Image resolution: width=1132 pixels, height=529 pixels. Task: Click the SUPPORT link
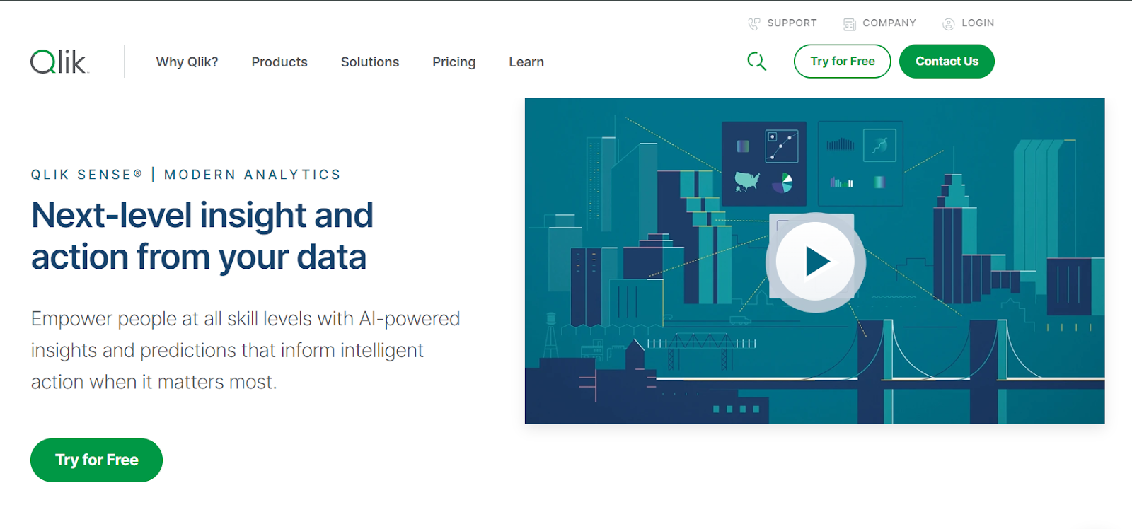tap(792, 23)
